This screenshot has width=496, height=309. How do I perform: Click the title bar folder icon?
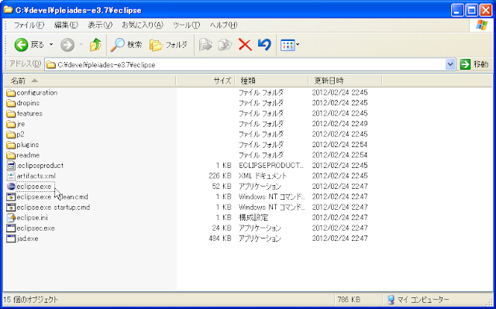coord(9,10)
